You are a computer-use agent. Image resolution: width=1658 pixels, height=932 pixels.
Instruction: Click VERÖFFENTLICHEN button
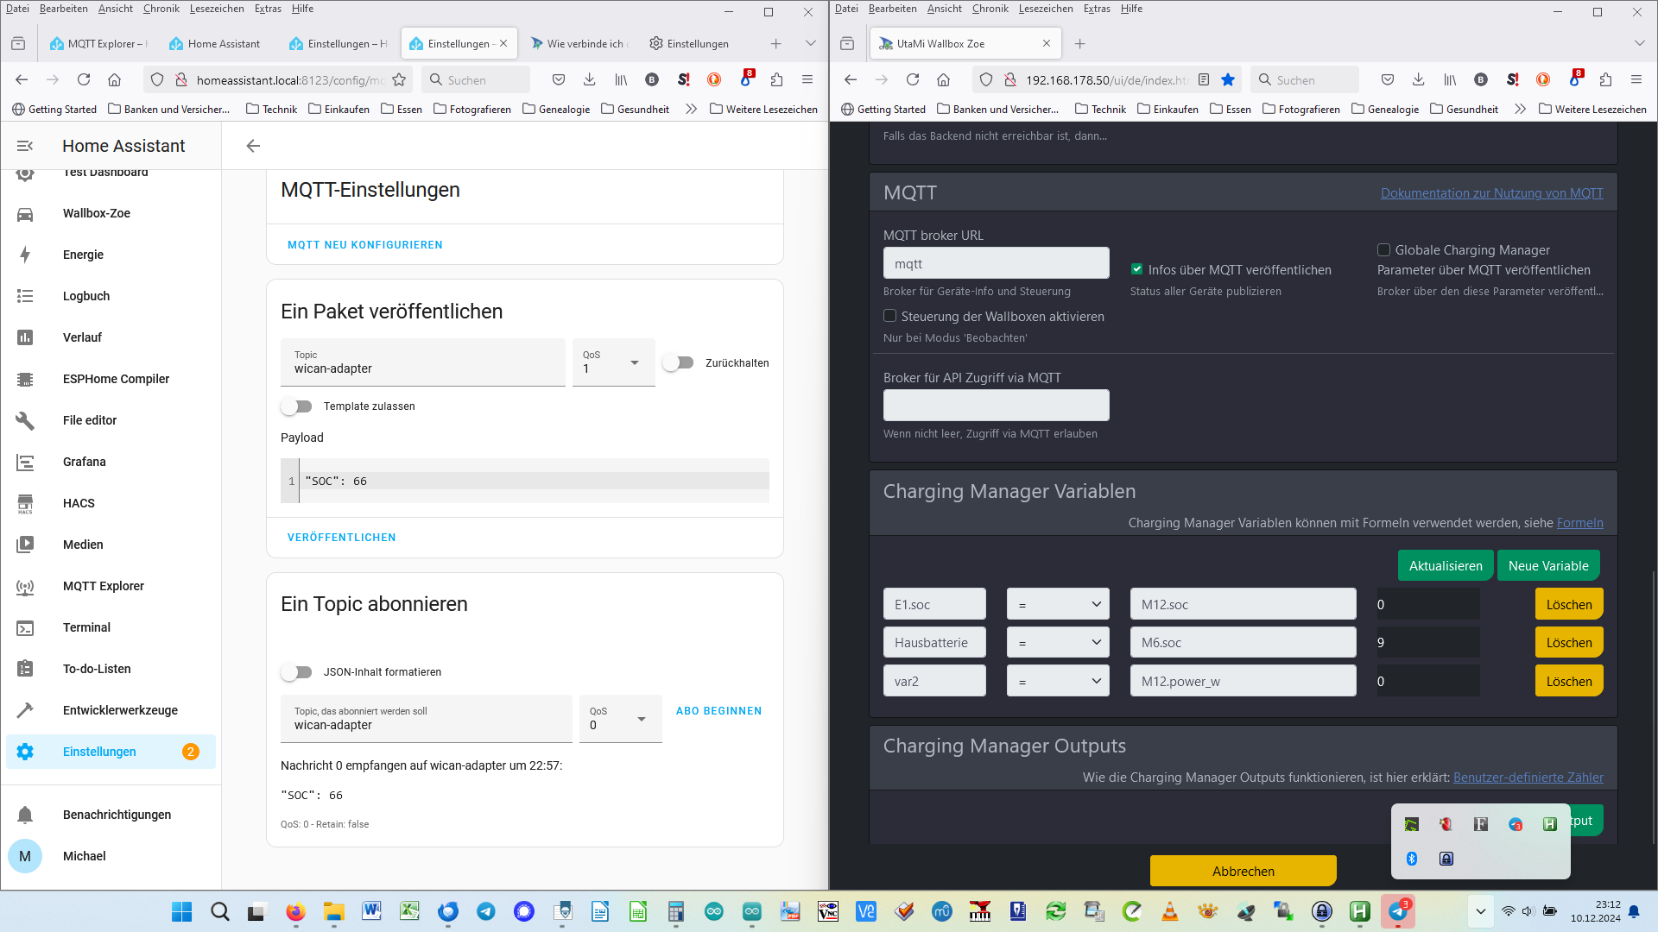click(342, 538)
